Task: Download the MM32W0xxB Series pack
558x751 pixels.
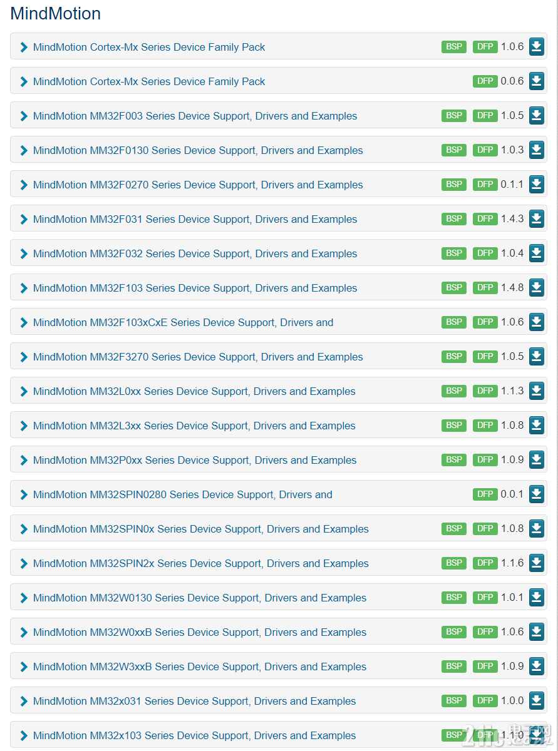Action: 537,632
